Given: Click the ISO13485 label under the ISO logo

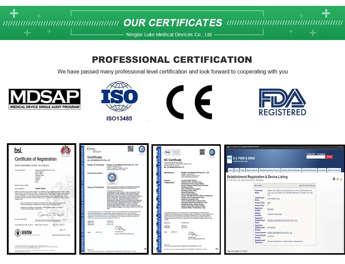Looking at the screenshot, I should click(119, 119).
